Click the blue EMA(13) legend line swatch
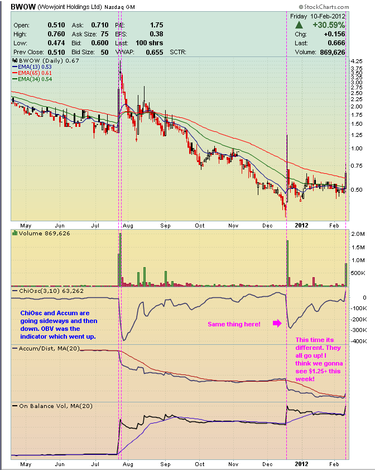375x470 pixels. coord(15,67)
